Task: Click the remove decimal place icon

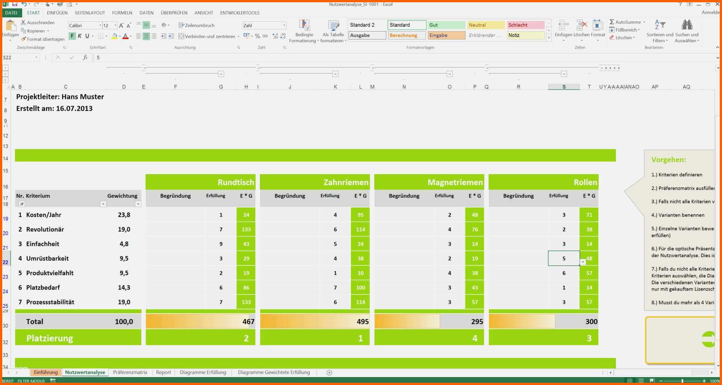Action: pyautogui.click(x=283, y=36)
